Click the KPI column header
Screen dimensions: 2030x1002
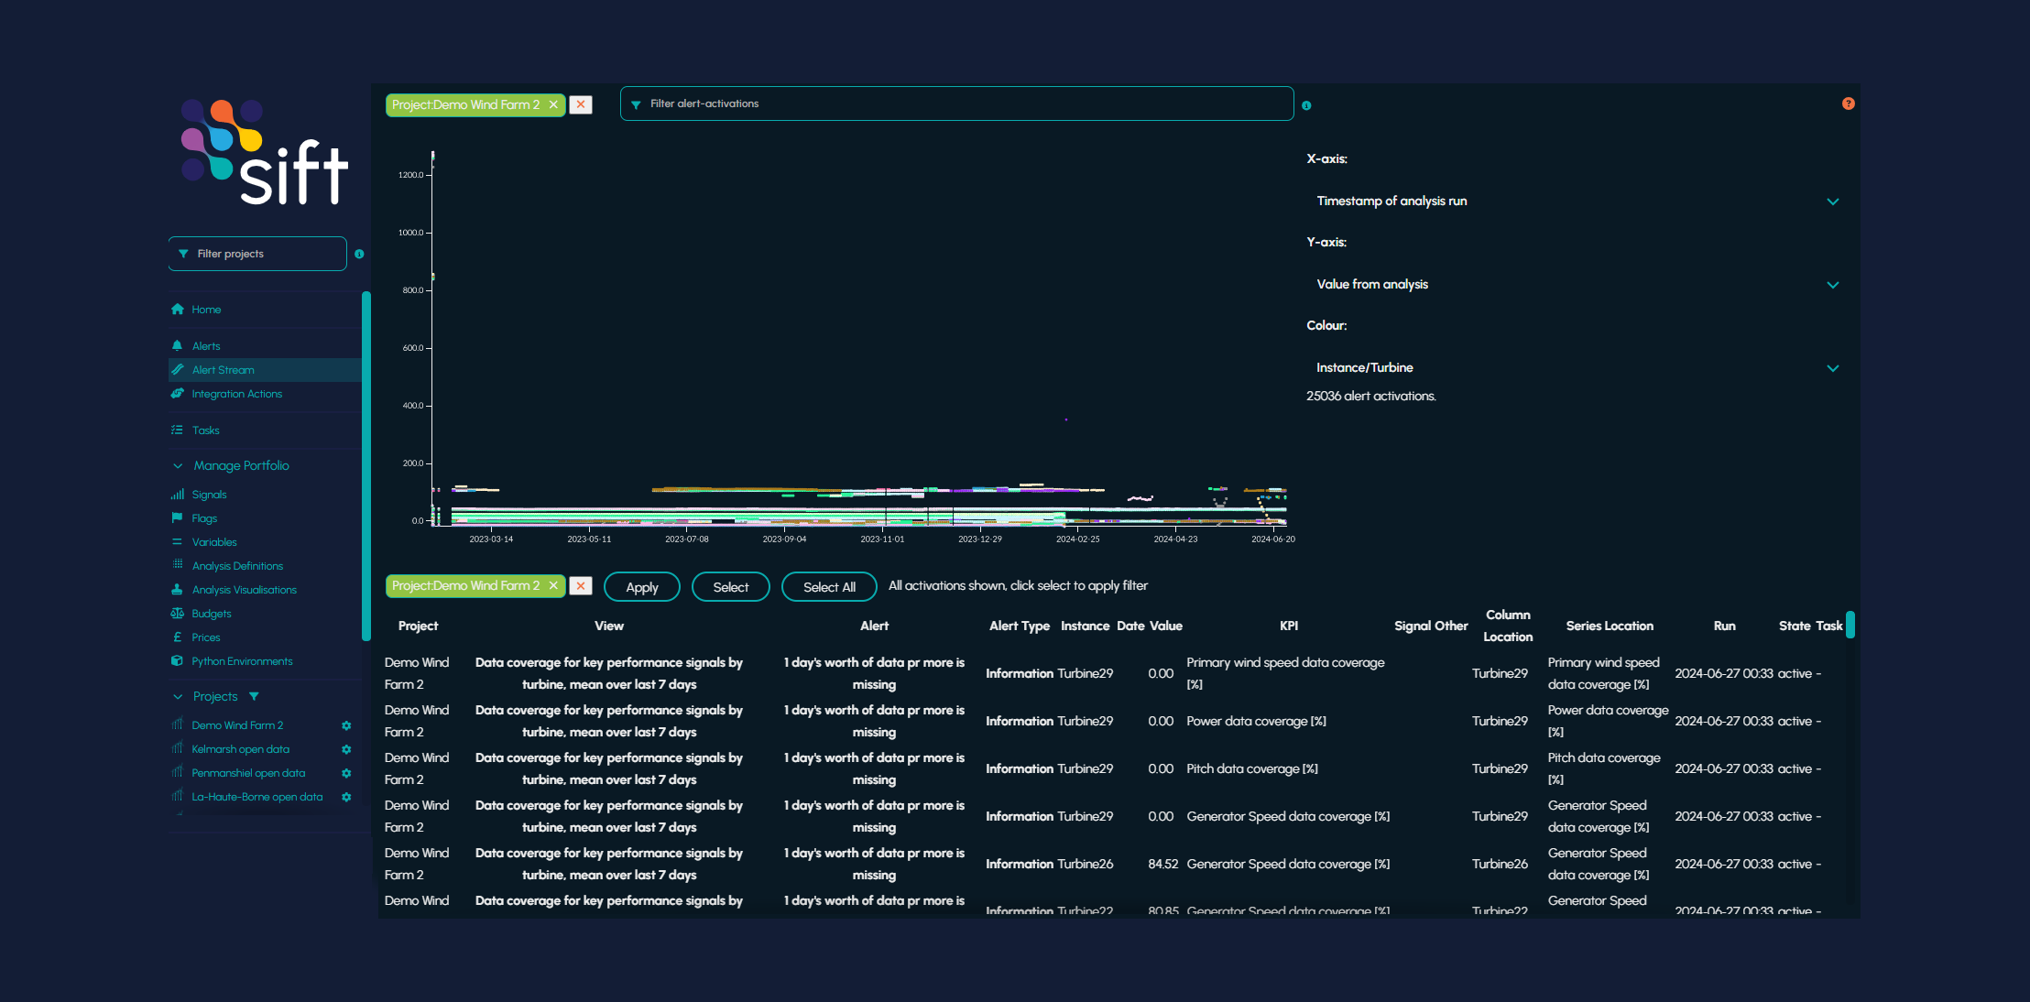pyautogui.click(x=1288, y=626)
